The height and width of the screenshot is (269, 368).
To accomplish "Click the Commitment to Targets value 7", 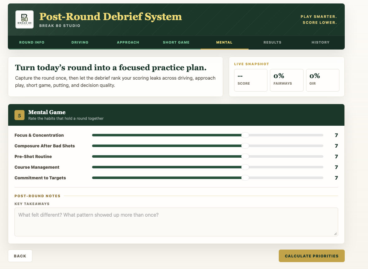I will tap(336, 178).
